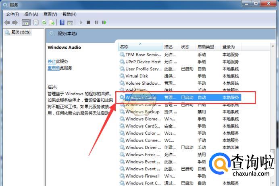The height and width of the screenshot is (186, 279).
Task: Click the gear icon of Volume Shadow service
Action: click(x=122, y=83)
